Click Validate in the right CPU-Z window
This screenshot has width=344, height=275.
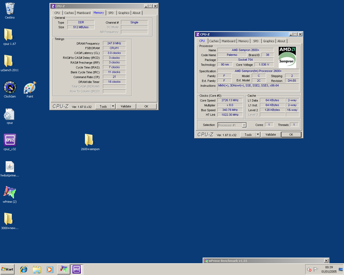[271, 135]
